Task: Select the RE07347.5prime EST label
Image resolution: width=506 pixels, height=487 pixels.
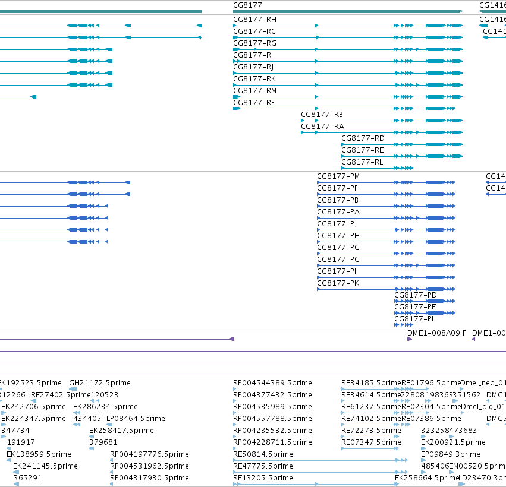Action: (371, 442)
